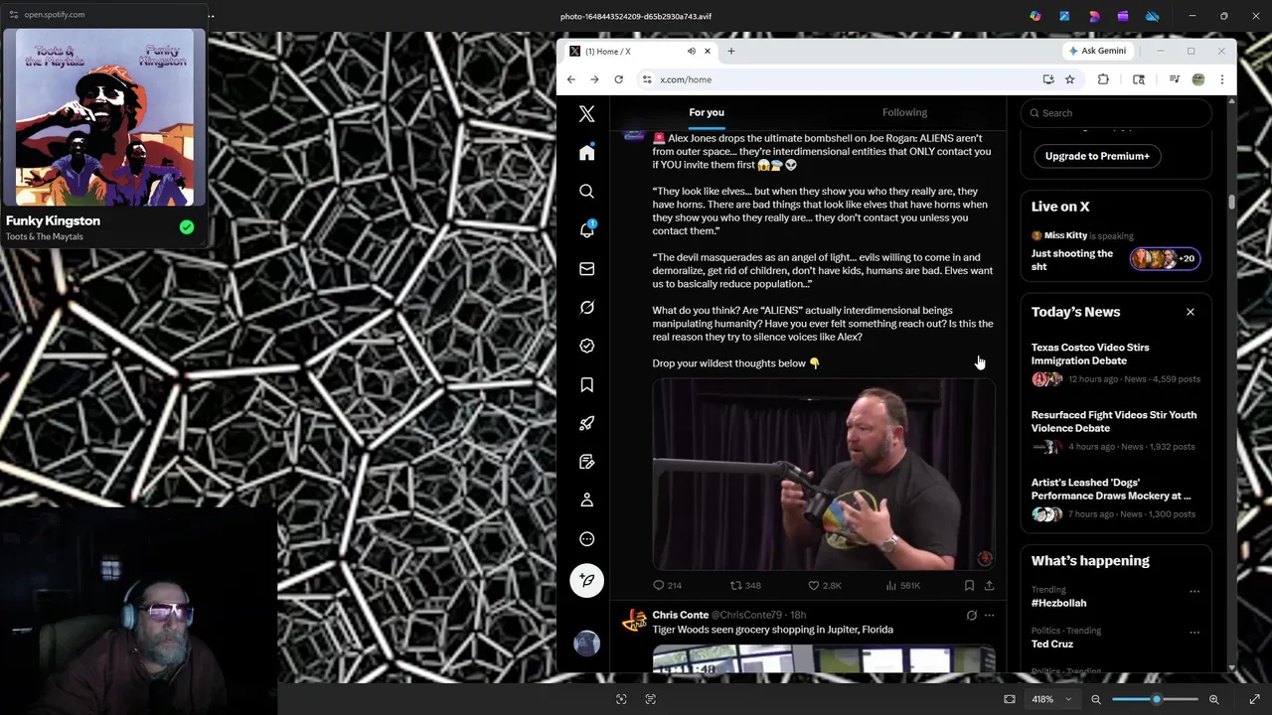Play the Alex Jones video
This screenshot has width=1272, height=715.
(x=823, y=475)
